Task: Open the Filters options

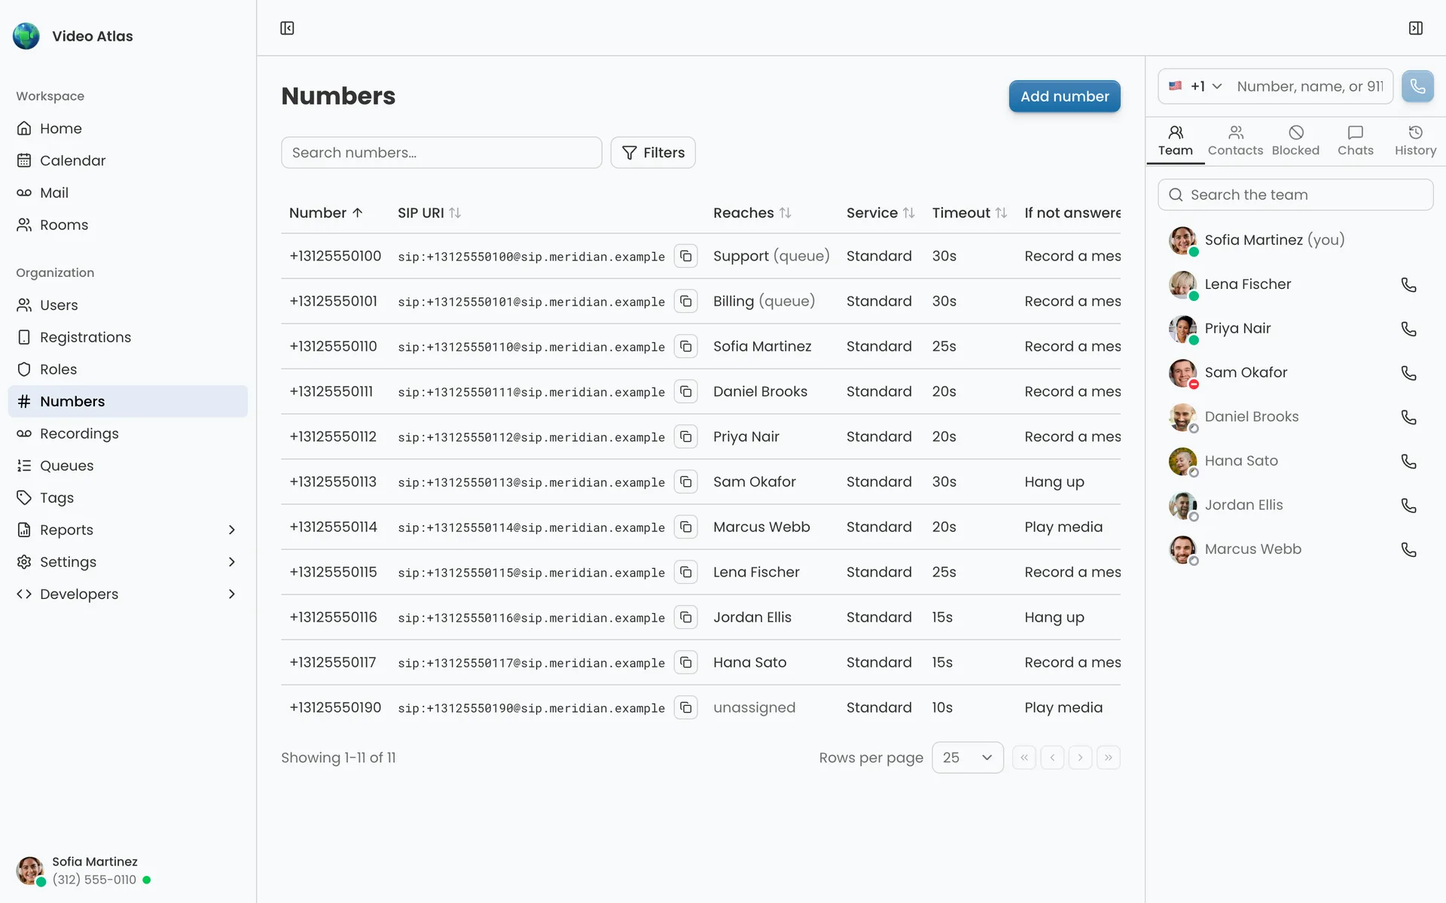Action: coord(653,153)
